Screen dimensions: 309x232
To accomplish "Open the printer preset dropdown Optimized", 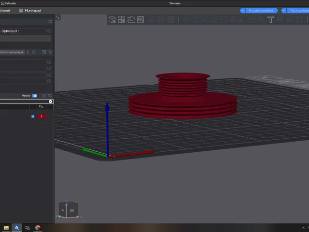I will 23,31.
